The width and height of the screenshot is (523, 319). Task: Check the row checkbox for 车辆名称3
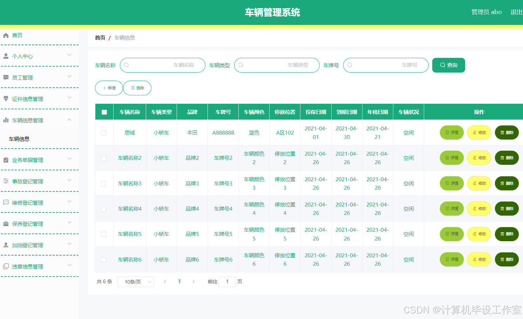coord(104,184)
